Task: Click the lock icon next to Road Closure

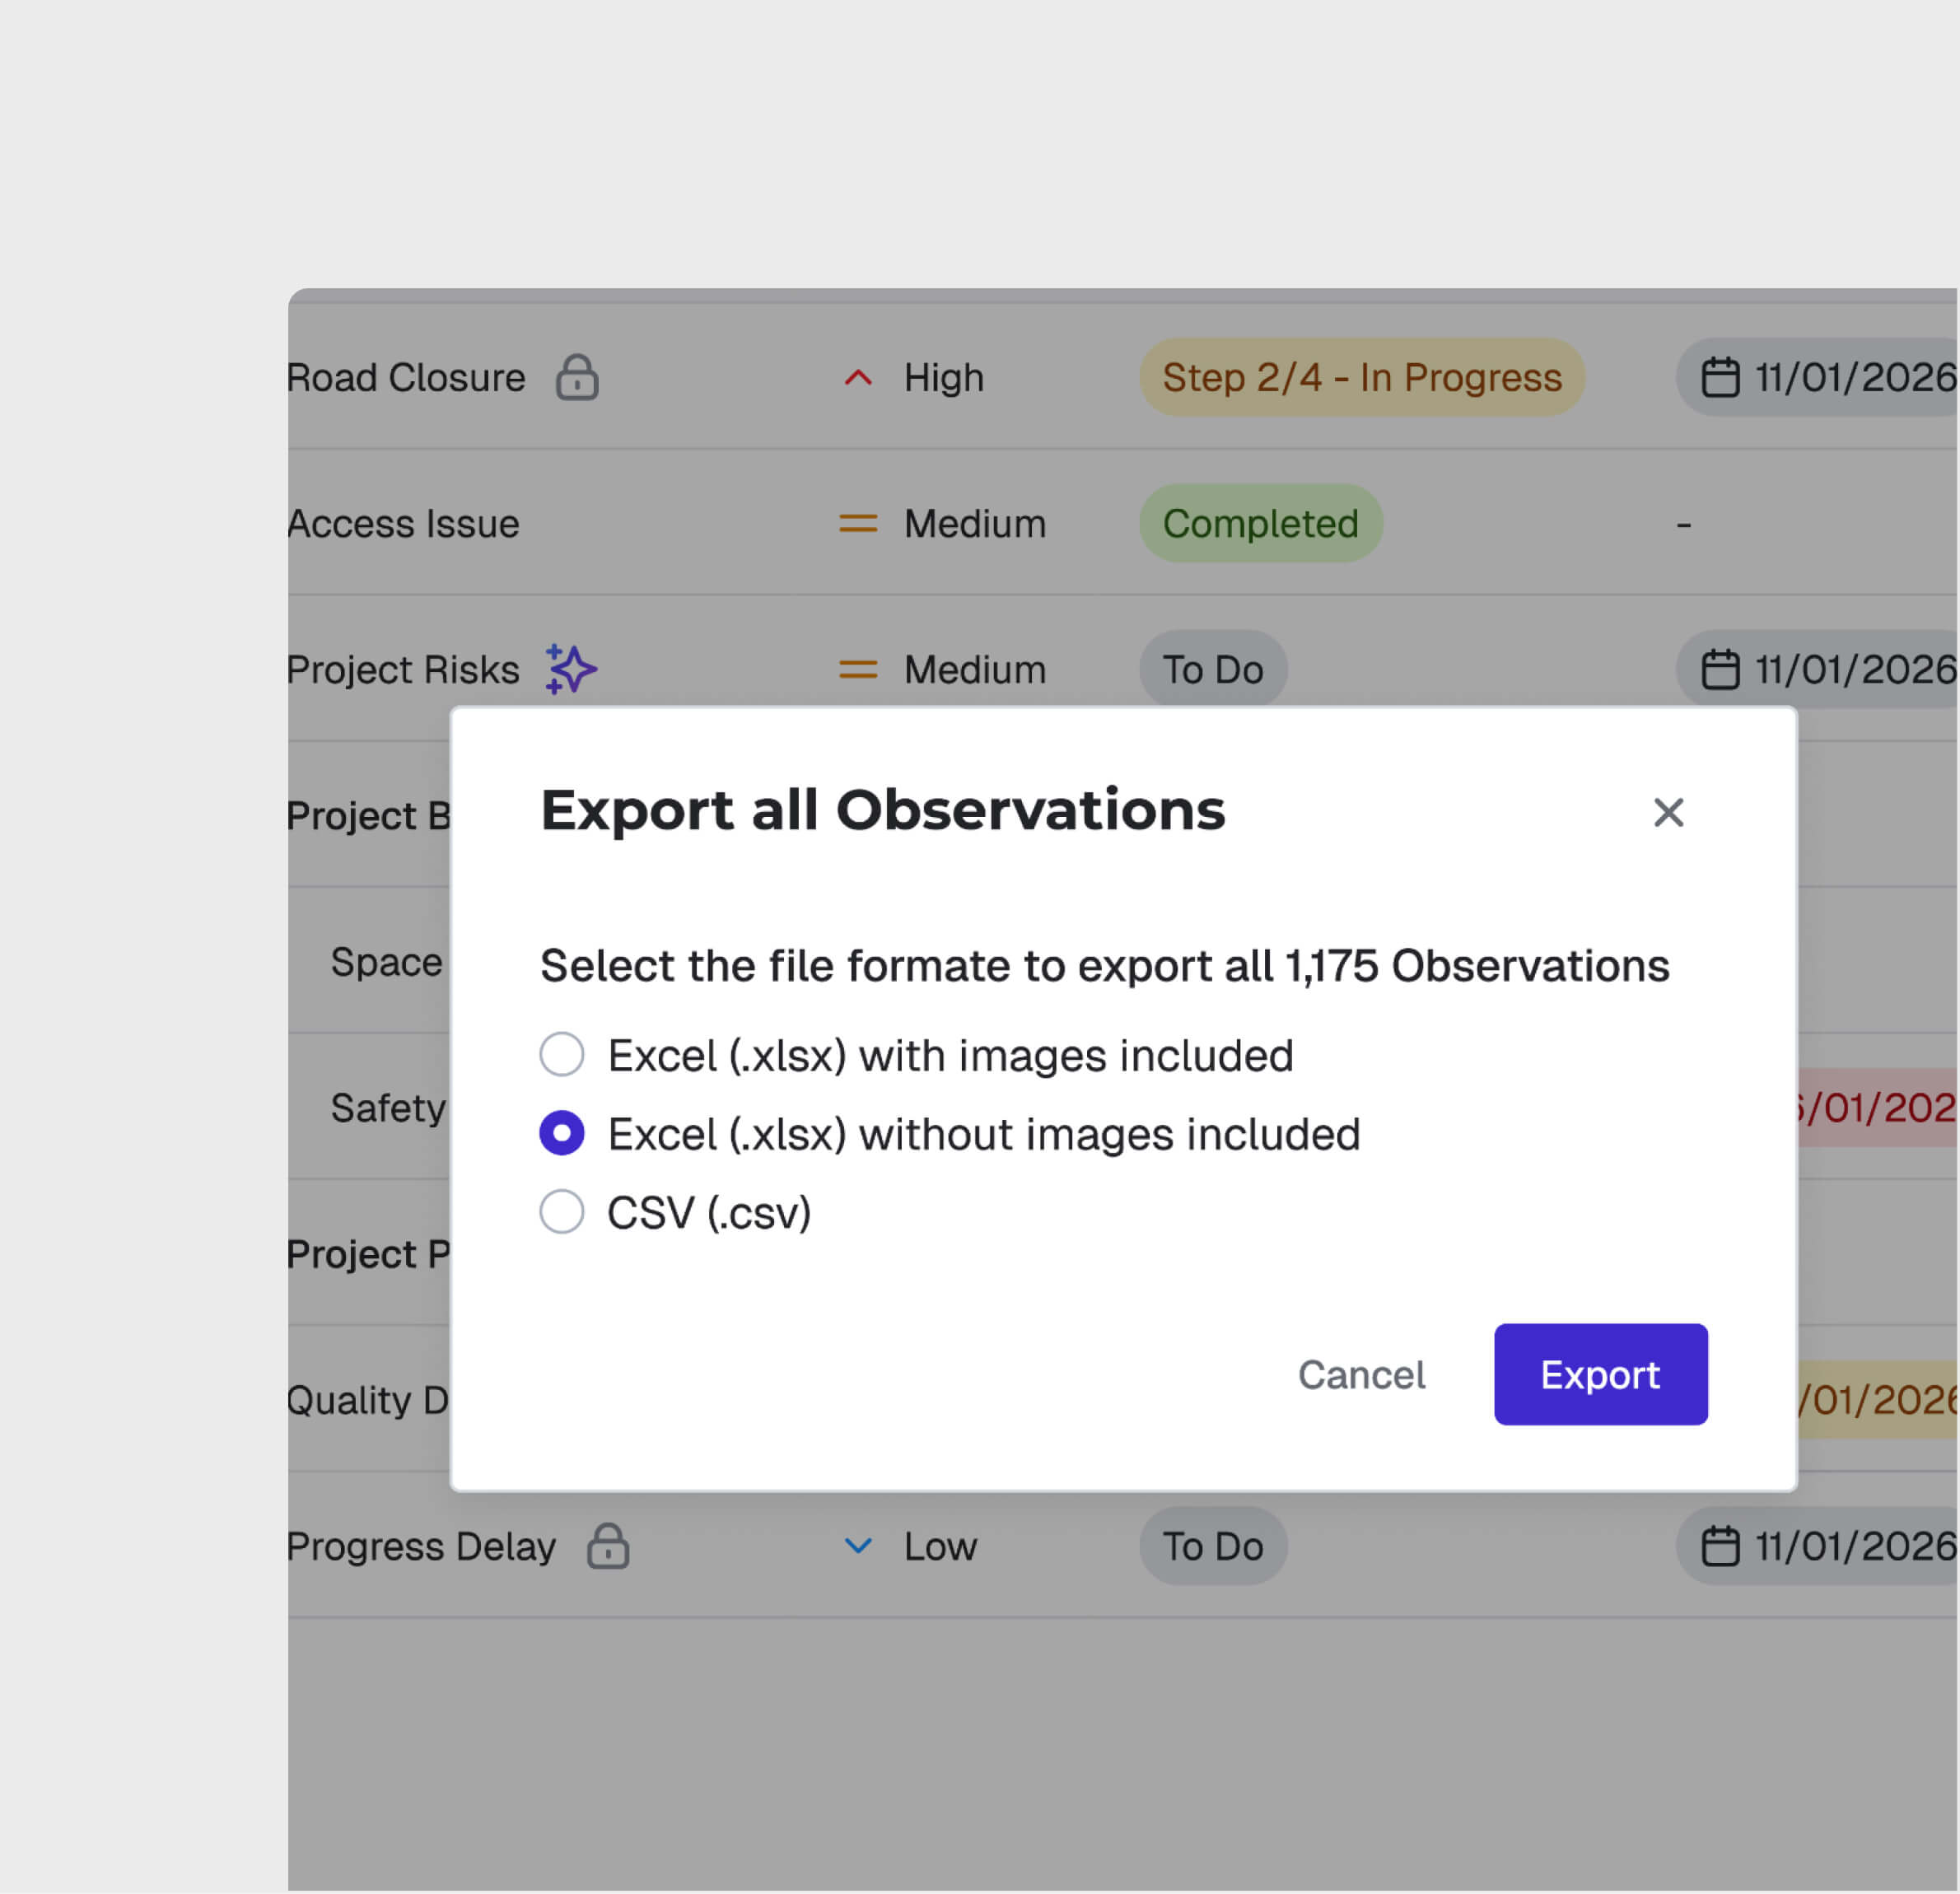Action: (578, 378)
